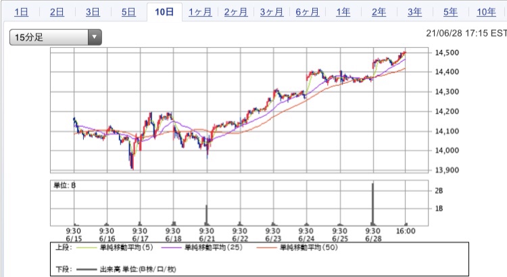Click the 単純移動平均(5) legend entry
507x277 pixels.
coord(126,247)
